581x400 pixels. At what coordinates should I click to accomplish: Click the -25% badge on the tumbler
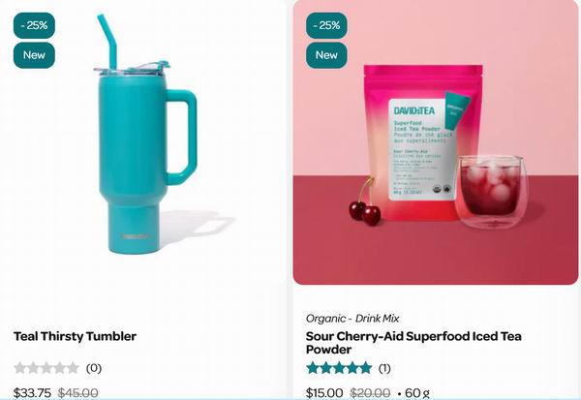(34, 25)
